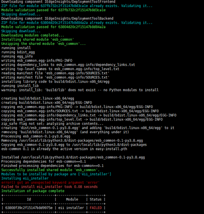The image size is (204, 214).
Task: Click "Unzipping the shared module 'esb_common'..." line
Action: [43, 44]
